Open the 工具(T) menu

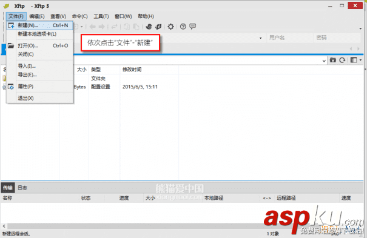click(101, 16)
